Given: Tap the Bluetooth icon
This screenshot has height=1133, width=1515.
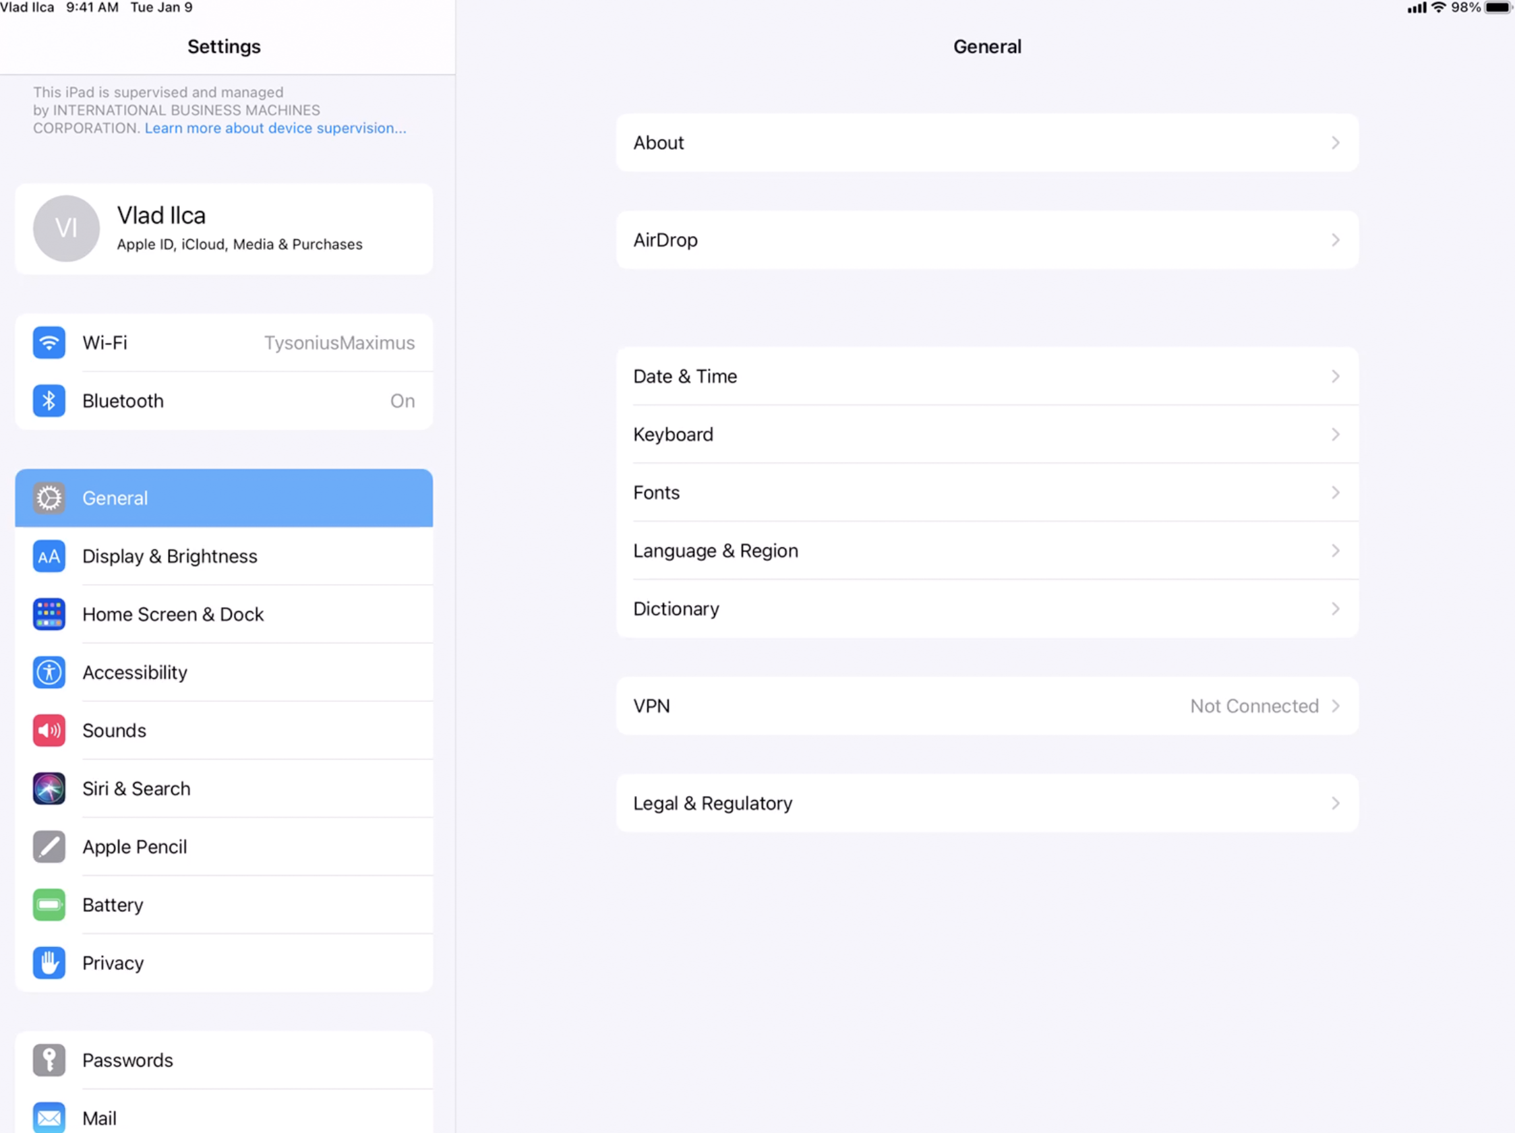Looking at the screenshot, I should coord(49,400).
